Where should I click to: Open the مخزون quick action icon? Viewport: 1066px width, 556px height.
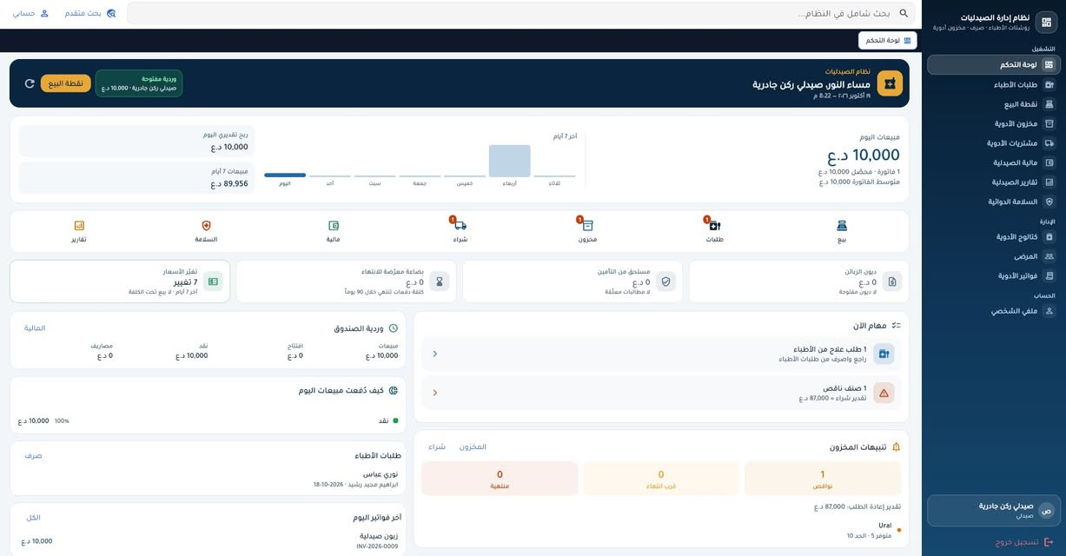click(587, 226)
